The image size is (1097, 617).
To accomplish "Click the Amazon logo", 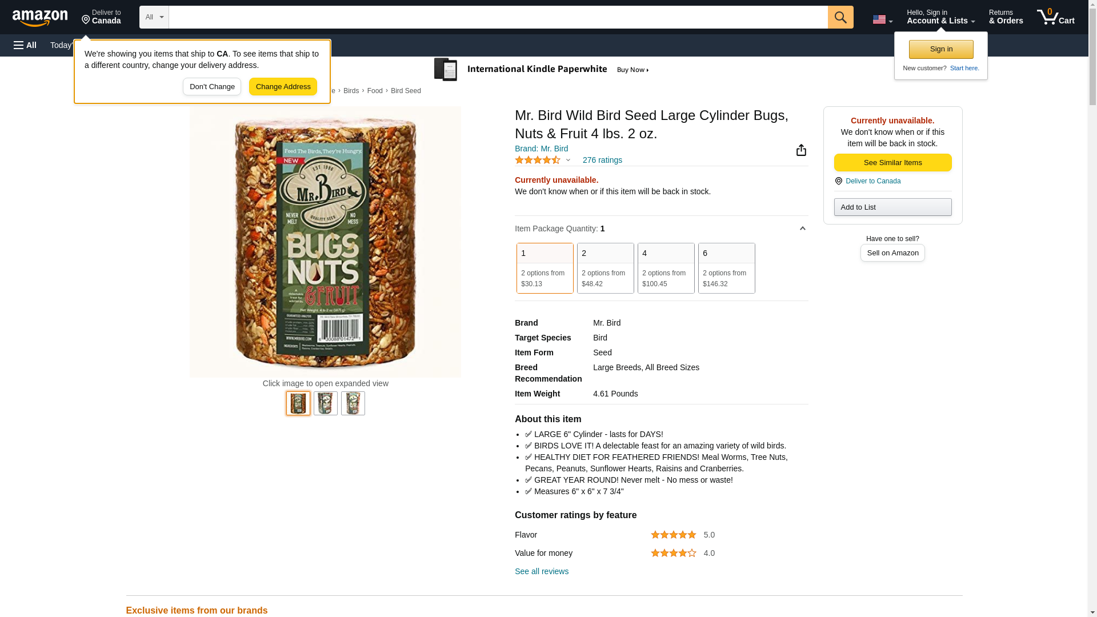I will pos(40,18).
